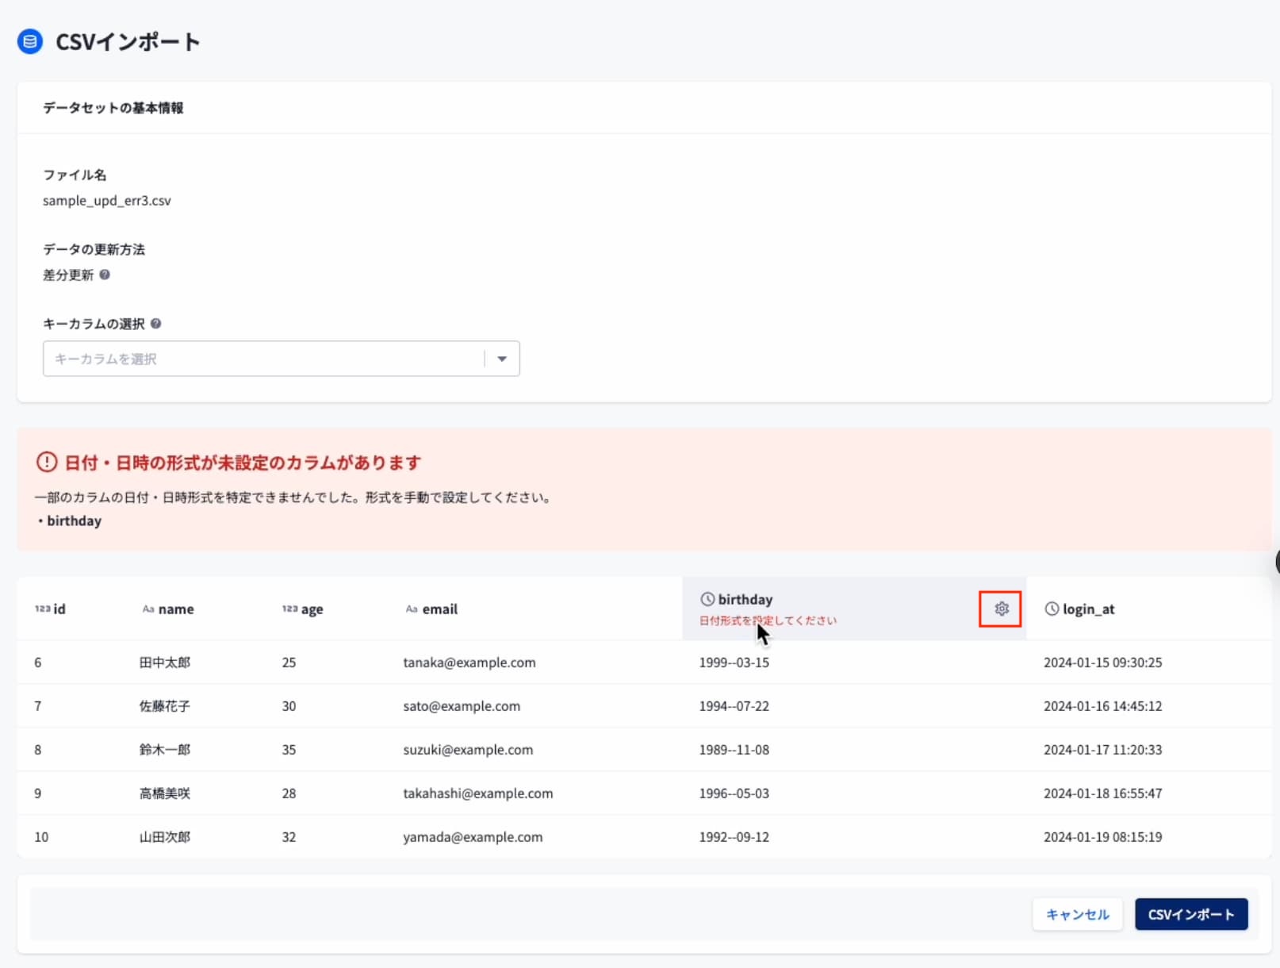Click the birthday item in the alert list
Screen dimensions: 1280x968
pyautogui.click(x=74, y=521)
